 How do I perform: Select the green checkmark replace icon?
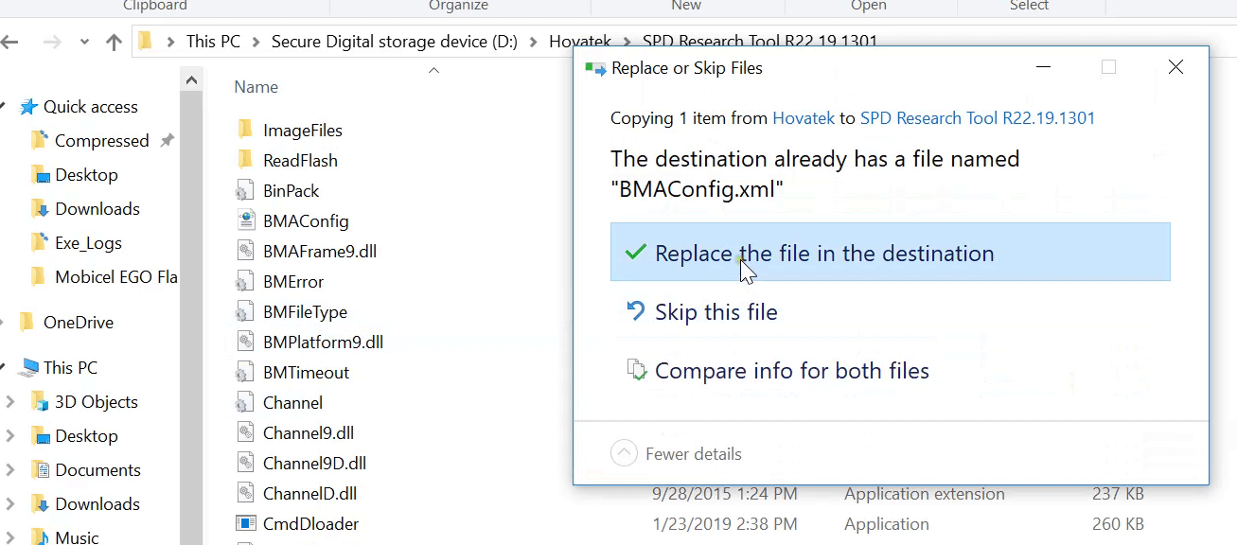[635, 253]
